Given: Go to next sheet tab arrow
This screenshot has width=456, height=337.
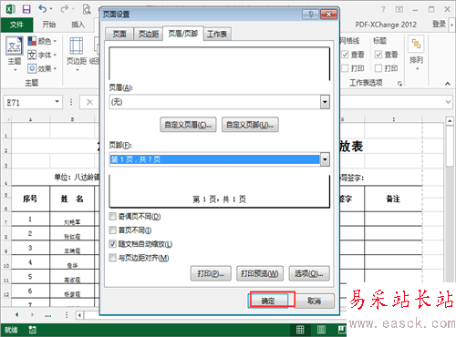Looking at the screenshot, I should (32, 315).
